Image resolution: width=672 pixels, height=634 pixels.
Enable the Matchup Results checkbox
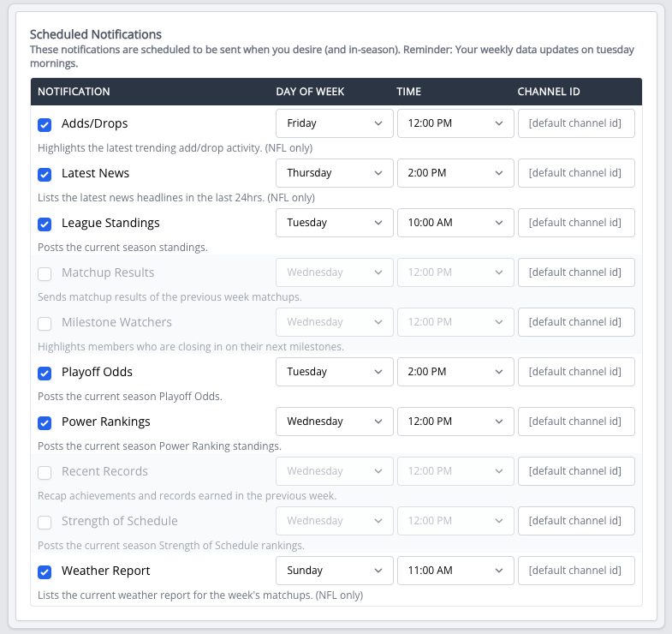45,274
